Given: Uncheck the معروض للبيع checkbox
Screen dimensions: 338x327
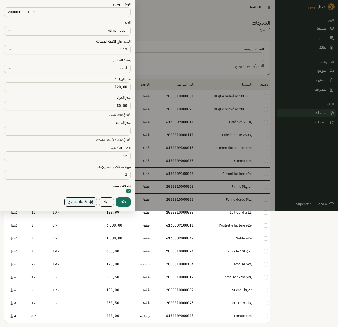Looking at the screenshot, I should click(x=129, y=191).
